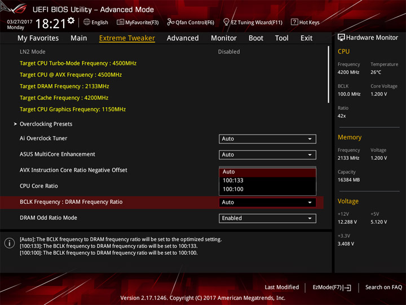The width and height of the screenshot is (406, 305).
Task: Open the BCLK Frequency DRAM Ratio dropdown
Action: 267,202
